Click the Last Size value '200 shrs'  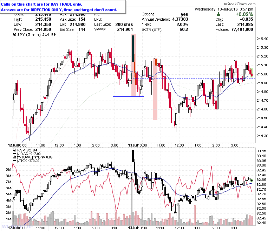point(124,25)
